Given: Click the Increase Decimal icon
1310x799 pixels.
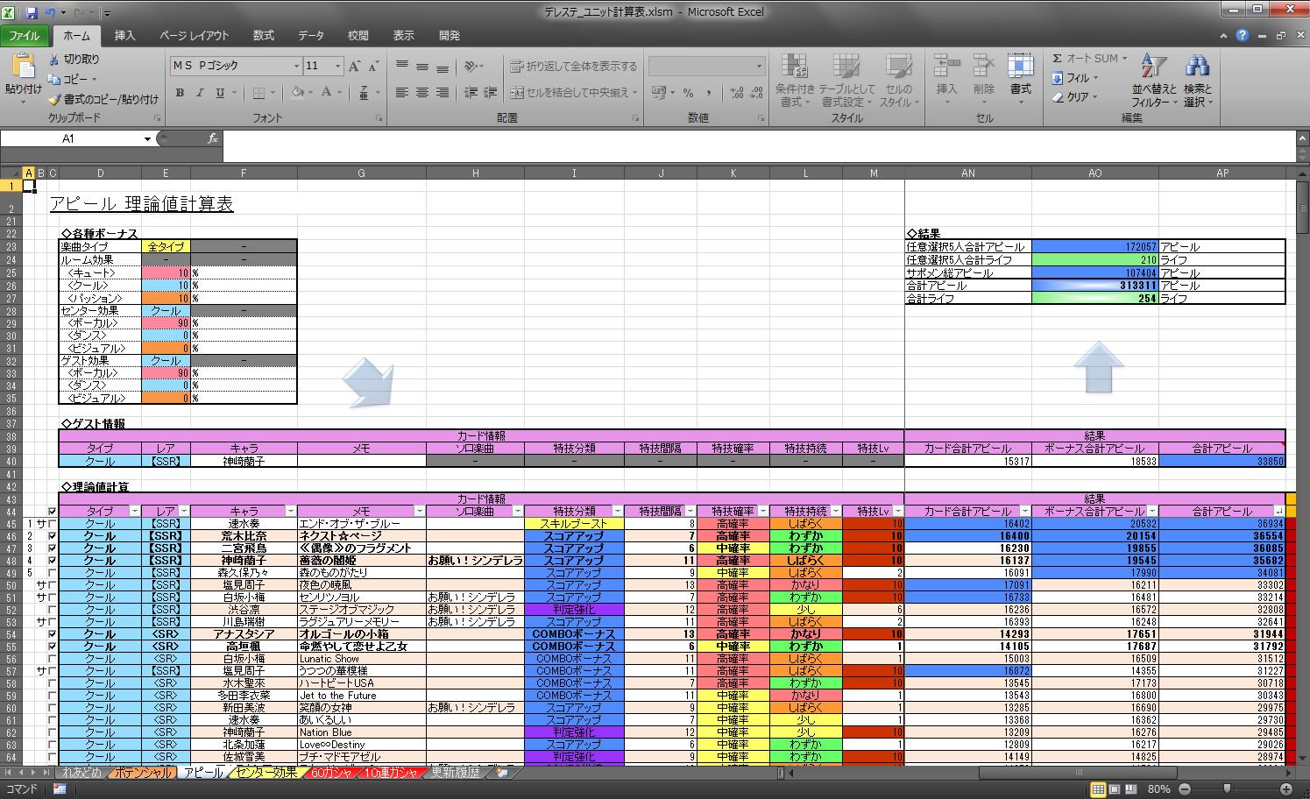Looking at the screenshot, I should [x=736, y=93].
